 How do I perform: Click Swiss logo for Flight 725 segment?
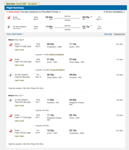coord(11,44)
